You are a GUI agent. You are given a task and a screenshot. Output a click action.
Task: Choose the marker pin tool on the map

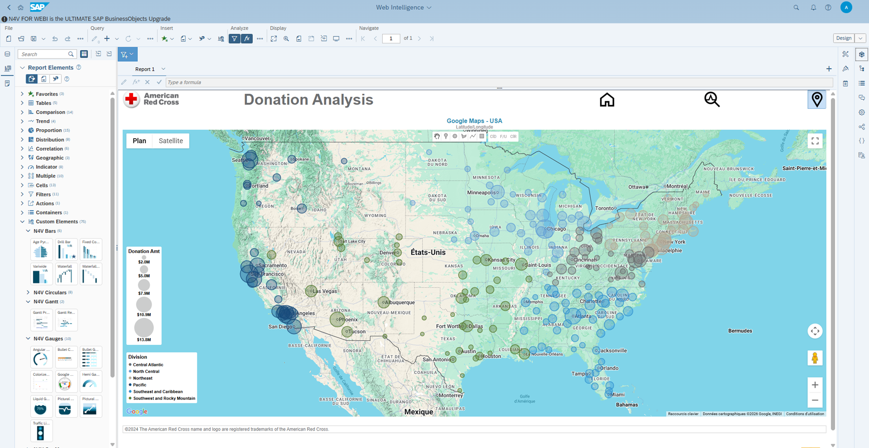[446, 136]
